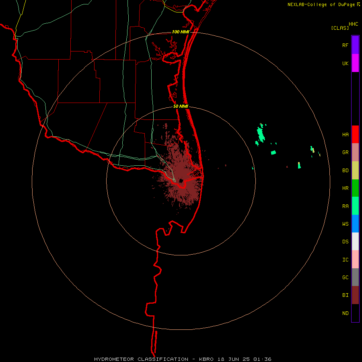This screenshot has width=362, height=362.
Task: Click the HA red legend swatch
Action: click(x=355, y=134)
